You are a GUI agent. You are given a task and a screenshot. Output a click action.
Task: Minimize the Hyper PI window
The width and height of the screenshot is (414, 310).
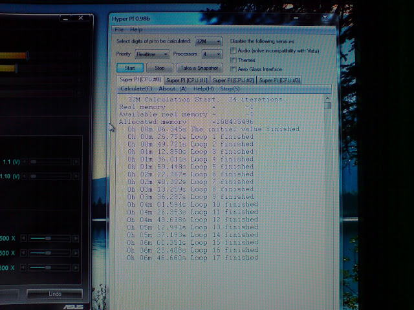tap(296, 18)
